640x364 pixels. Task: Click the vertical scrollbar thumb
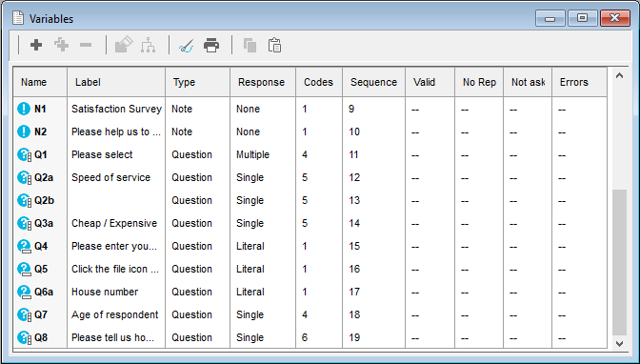coord(619,262)
